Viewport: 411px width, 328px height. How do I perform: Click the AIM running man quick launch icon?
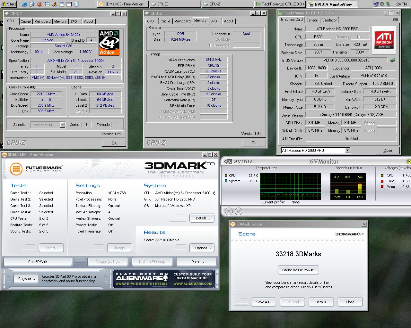click(54, 4)
